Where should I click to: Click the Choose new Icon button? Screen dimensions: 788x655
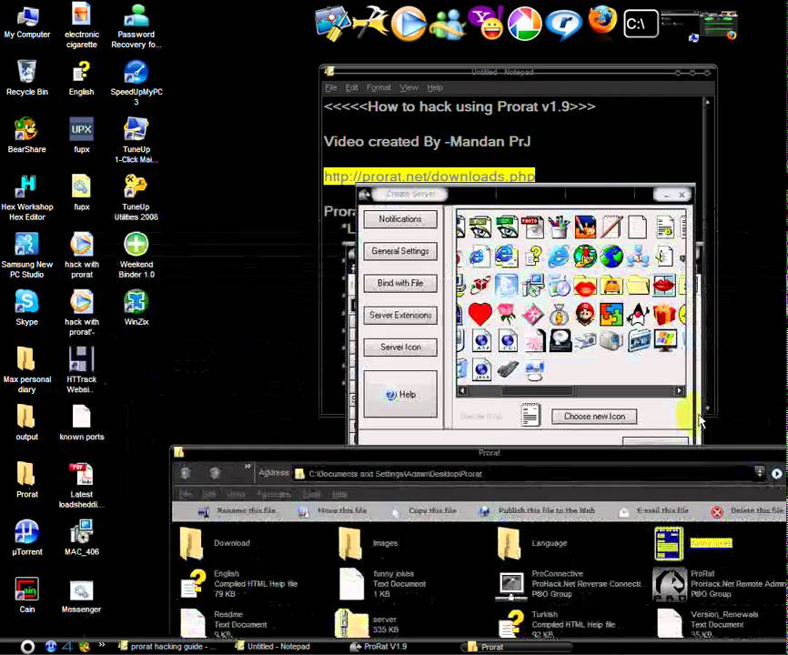594,417
